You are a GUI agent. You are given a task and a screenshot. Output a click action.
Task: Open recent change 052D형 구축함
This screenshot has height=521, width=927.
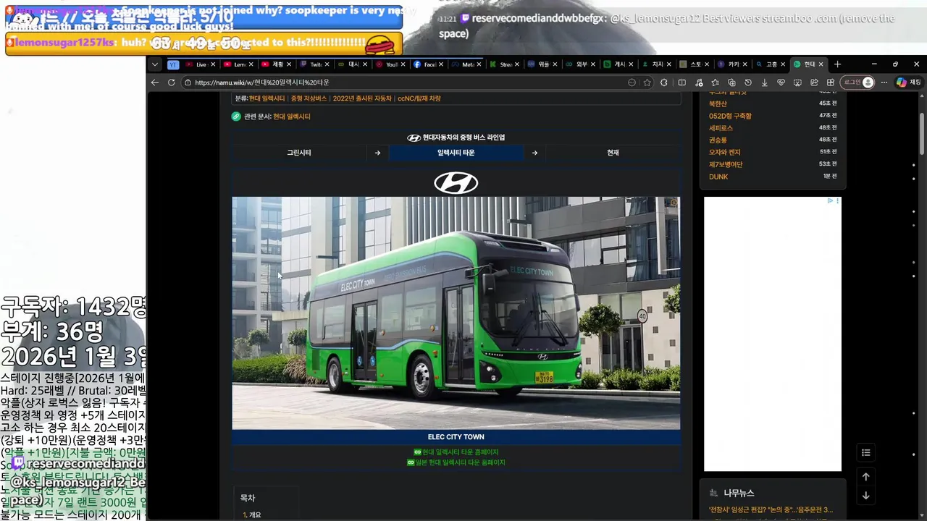click(730, 116)
